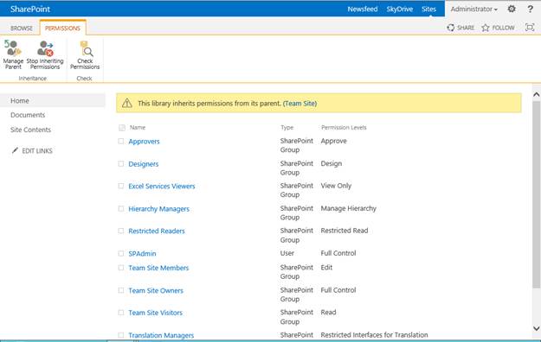Tick the select-all Name checkbox

(122, 128)
